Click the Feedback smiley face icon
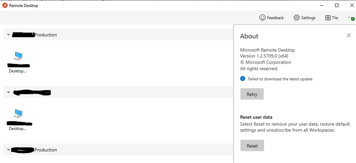 pyautogui.click(x=262, y=18)
